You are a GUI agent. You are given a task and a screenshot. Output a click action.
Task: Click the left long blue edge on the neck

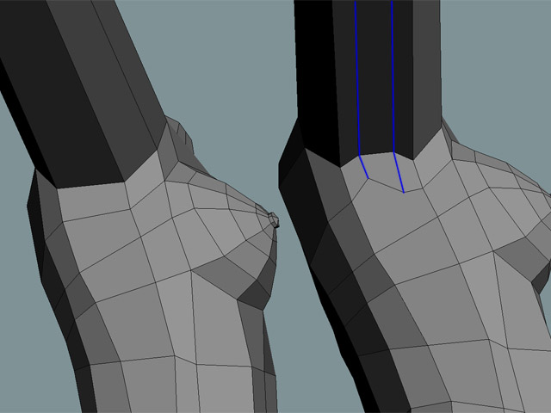pyautogui.click(x=356, y=77)
